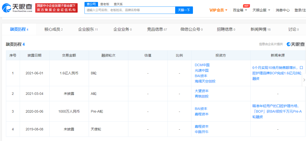Open investor 海阔天空创投
This screenshot has height=141, width=306.
click(x=205, y=81)
